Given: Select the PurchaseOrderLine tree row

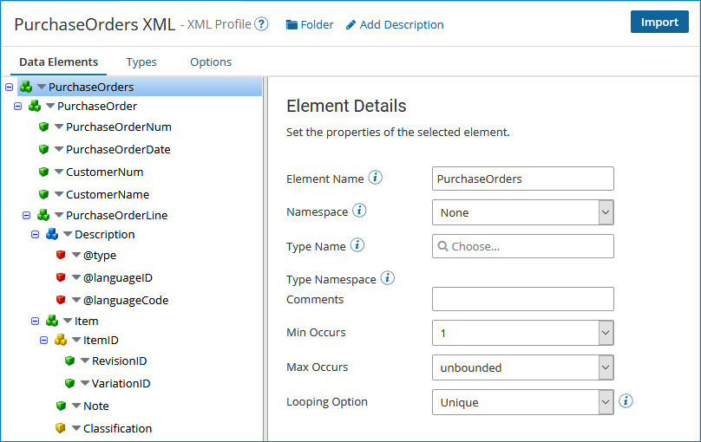Looking at the screenshot, I should [x=116, y=215].
